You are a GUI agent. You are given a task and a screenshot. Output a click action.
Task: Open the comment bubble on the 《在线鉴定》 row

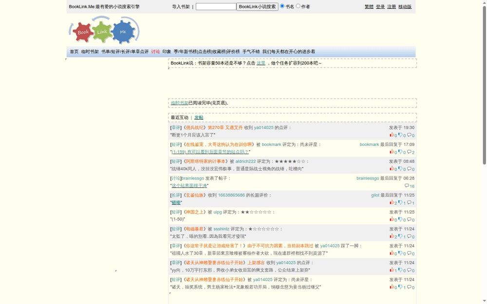(x=409, y=151)
